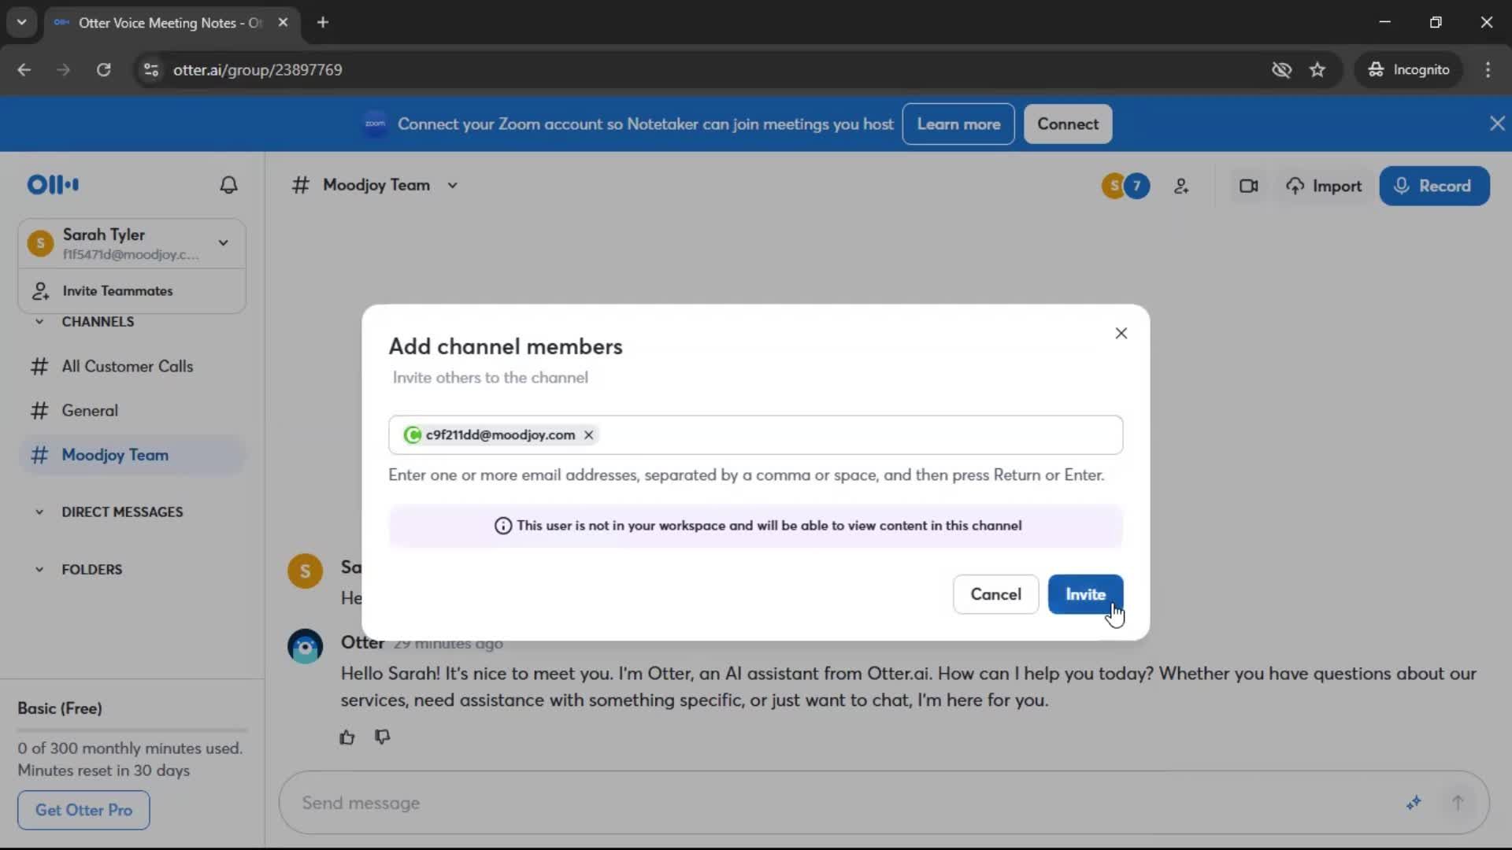Click Sarah's orange S avatar in the chat
Image resolution: width=1512 pixels, height=850 pixels.
coord(306,571)
